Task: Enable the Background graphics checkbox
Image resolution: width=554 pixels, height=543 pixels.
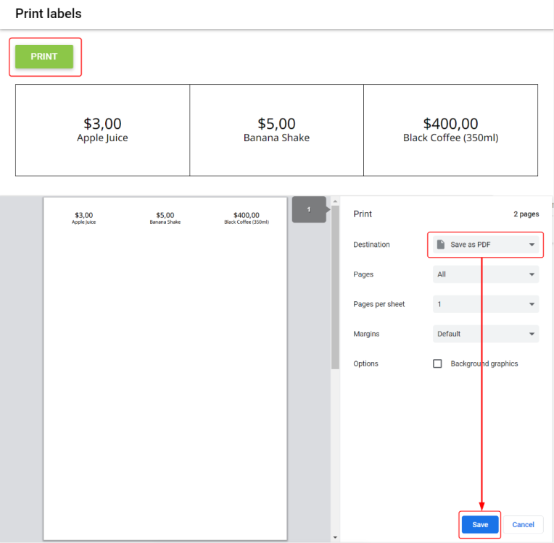Action: pos(437,363)
